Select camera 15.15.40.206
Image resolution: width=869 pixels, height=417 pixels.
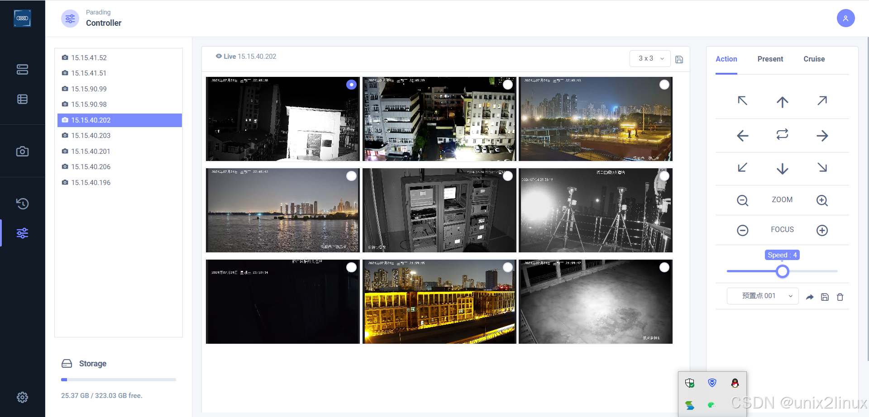119,166
